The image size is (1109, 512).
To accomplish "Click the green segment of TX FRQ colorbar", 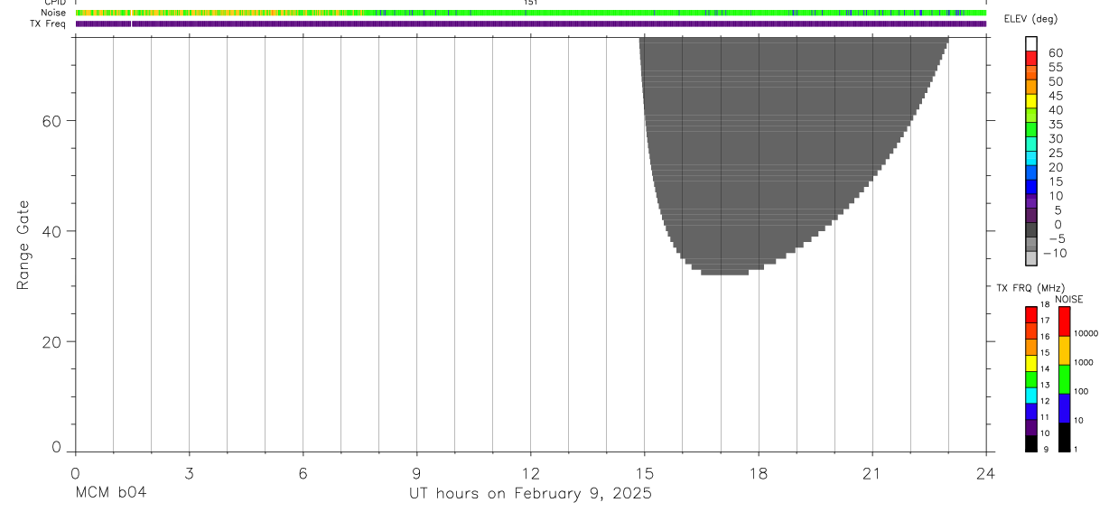I will 1031,379.
